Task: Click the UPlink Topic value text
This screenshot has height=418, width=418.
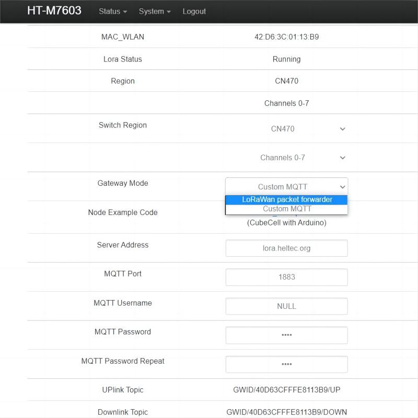Action: pyautogui.click(x=286, y=390)
